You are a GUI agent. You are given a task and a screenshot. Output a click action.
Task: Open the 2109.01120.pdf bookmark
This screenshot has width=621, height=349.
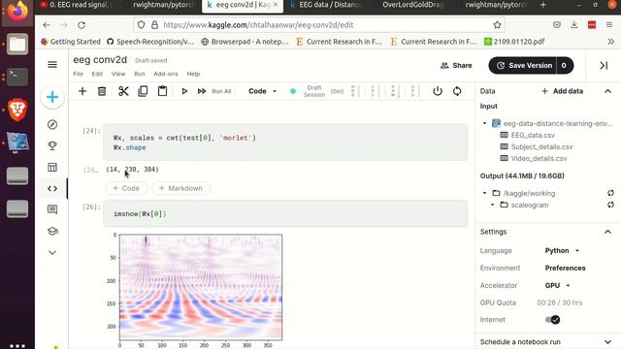514,42
